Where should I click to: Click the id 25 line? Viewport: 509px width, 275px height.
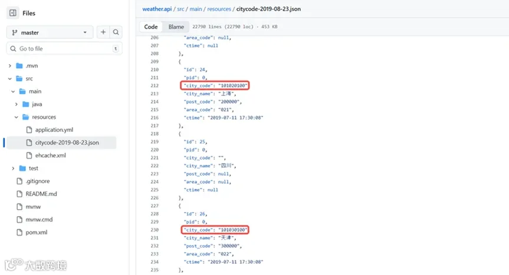tap(195, 142)
